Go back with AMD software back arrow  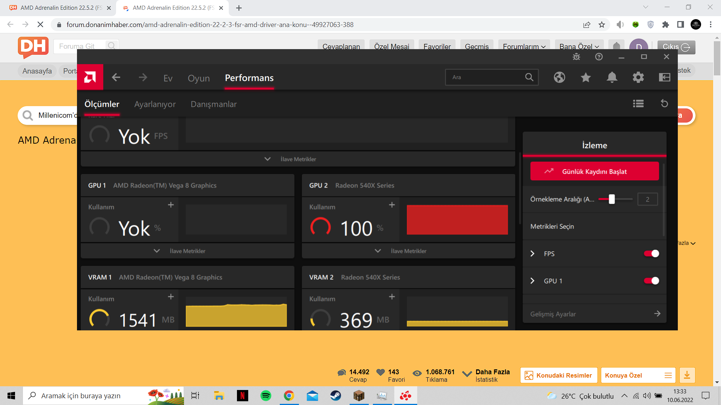coord(116,78)
